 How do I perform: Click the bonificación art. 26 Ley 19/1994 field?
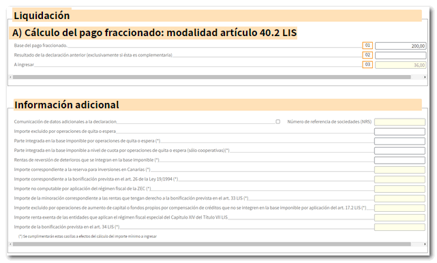point(400,179)
